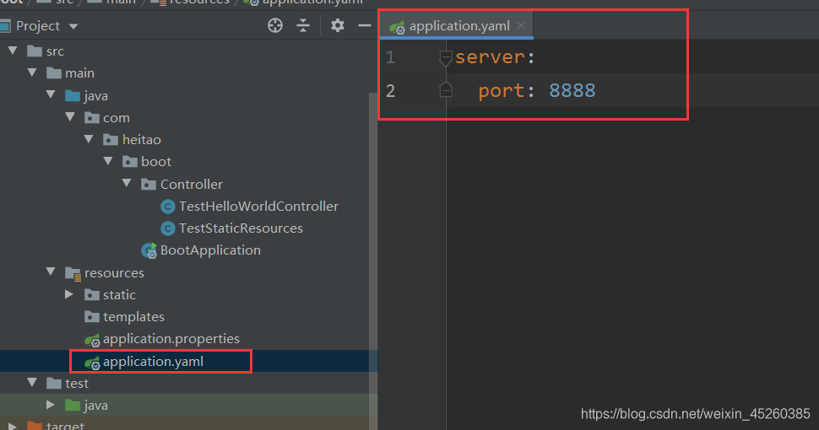Click the main folder icon
This screenshot has height=430, width=819.
pyautogui.click(x=54, y=73)
